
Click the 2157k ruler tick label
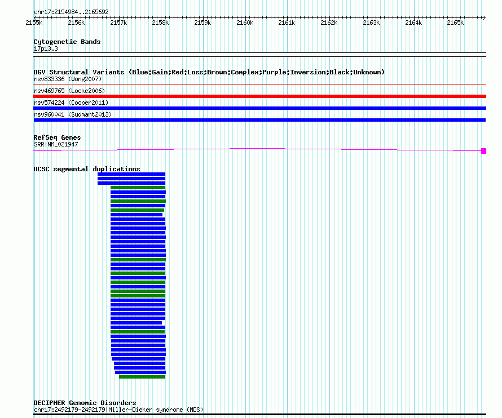(x=118, y=23)
